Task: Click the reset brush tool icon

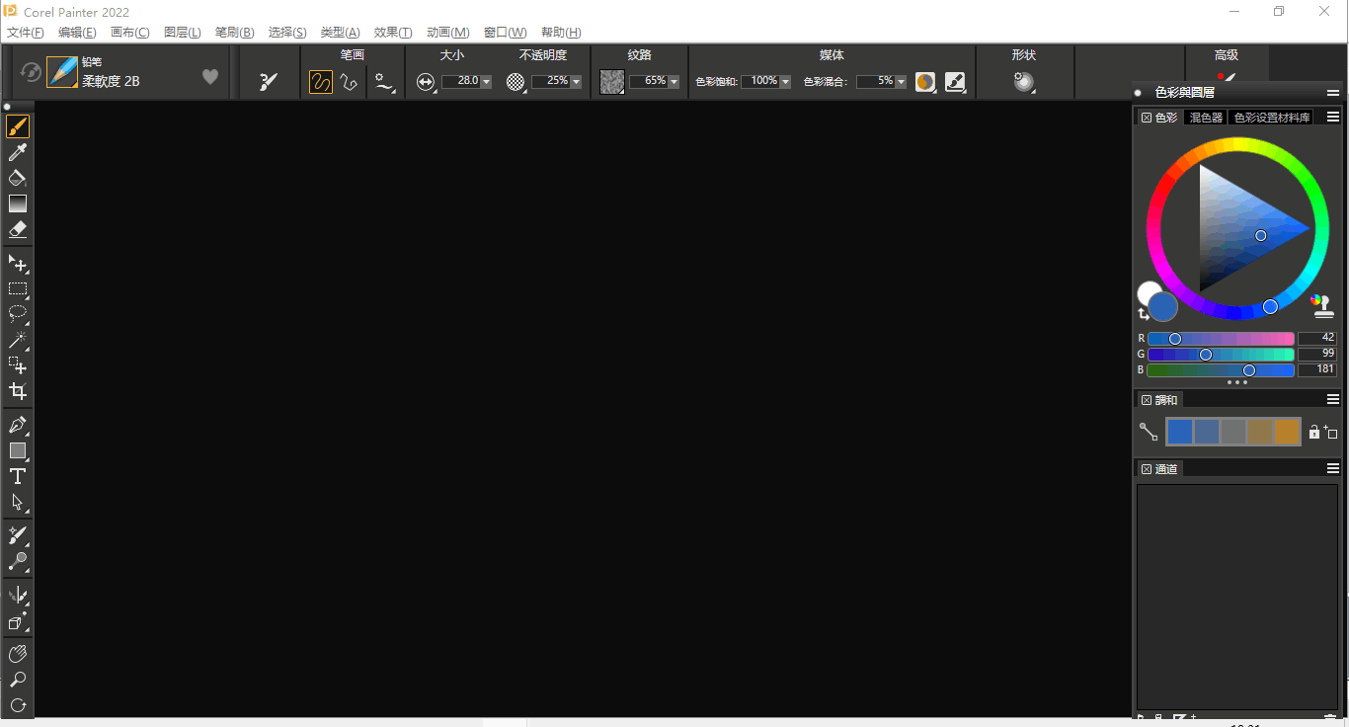Action: [x=31, y=72]
